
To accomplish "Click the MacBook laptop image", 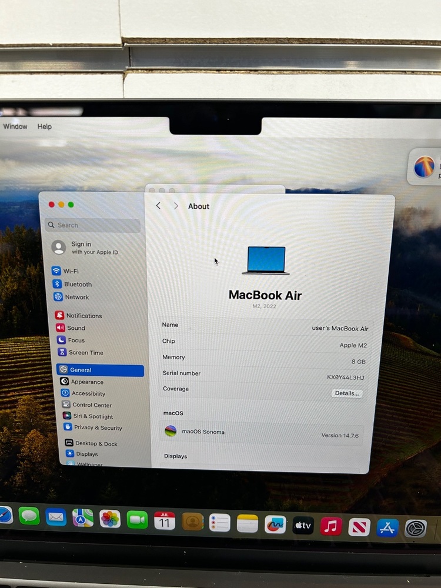I will [266, 260].
